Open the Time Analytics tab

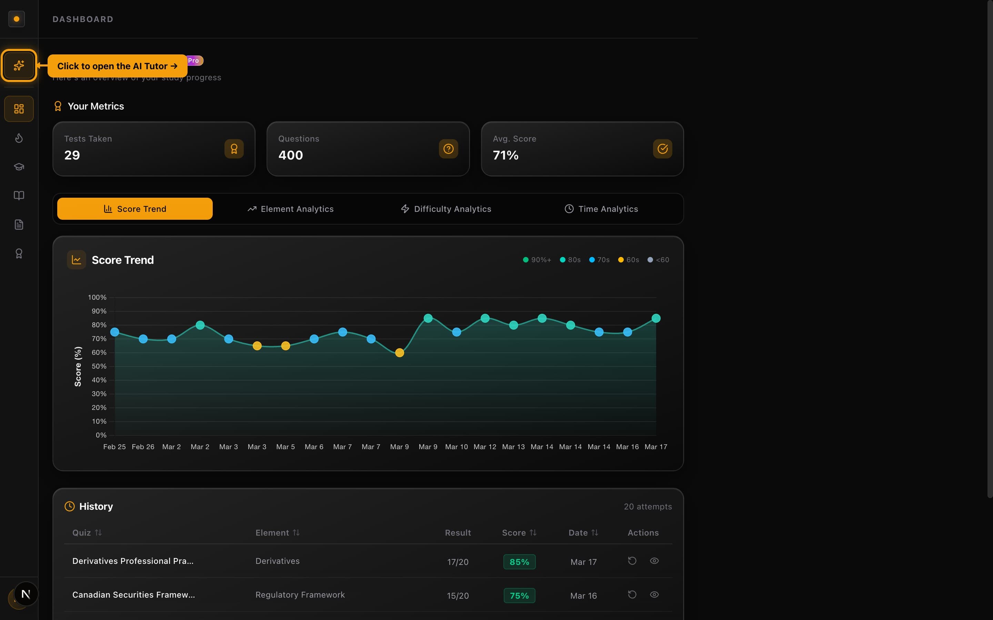(601, 209)
